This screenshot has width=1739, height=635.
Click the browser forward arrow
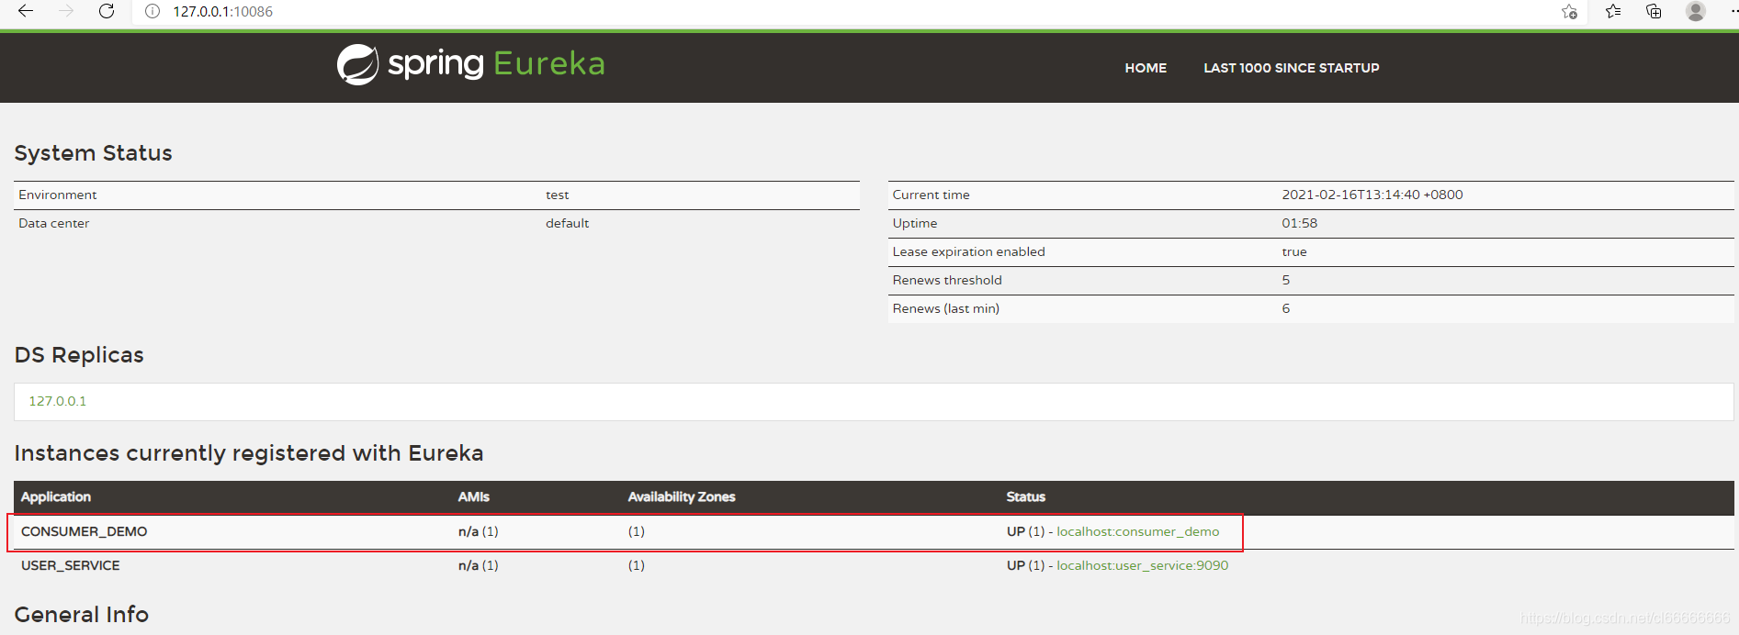coord(66,11)
